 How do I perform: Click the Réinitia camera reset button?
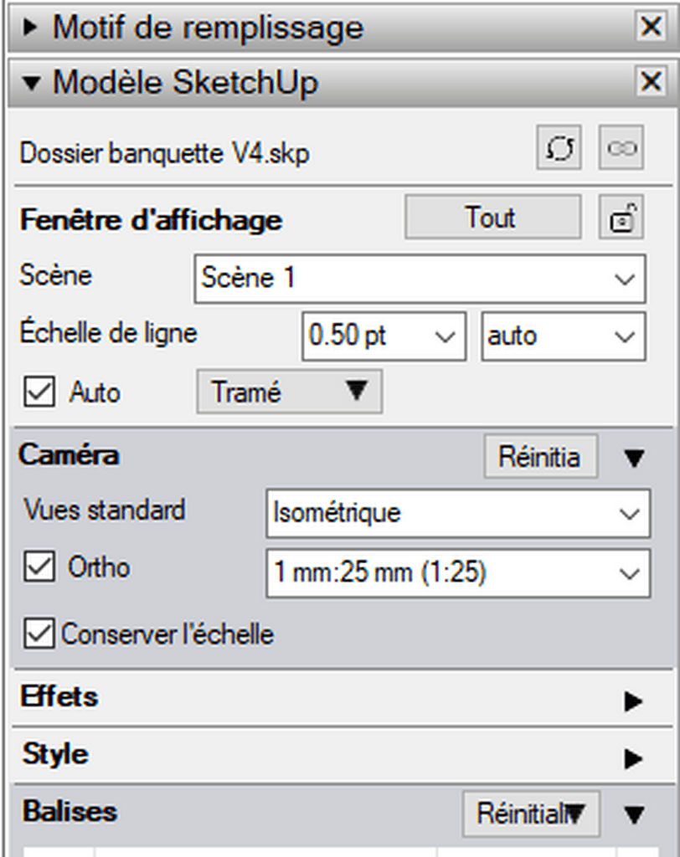(540, 456)
